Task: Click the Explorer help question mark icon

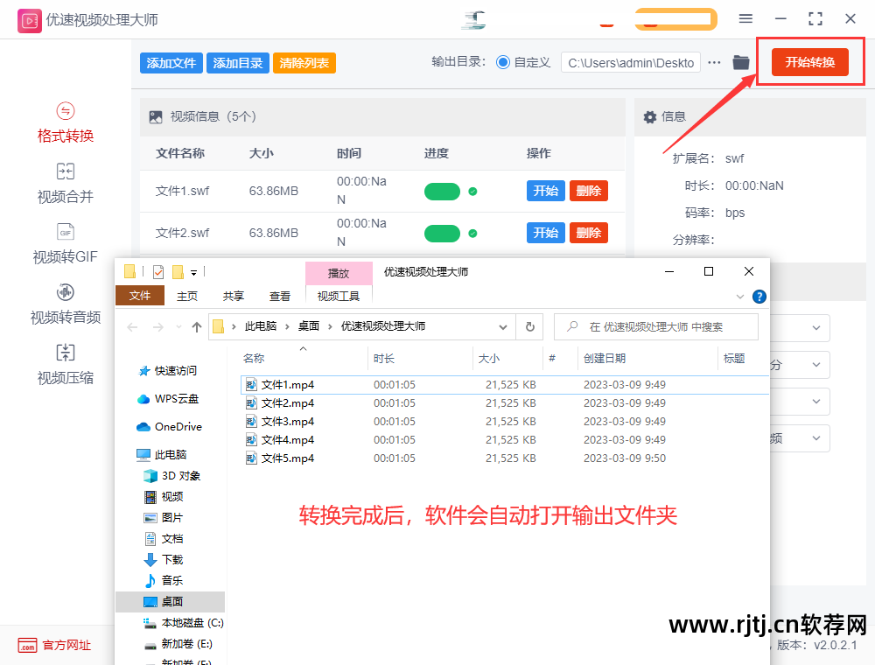Action: click(x=759, y=297)
